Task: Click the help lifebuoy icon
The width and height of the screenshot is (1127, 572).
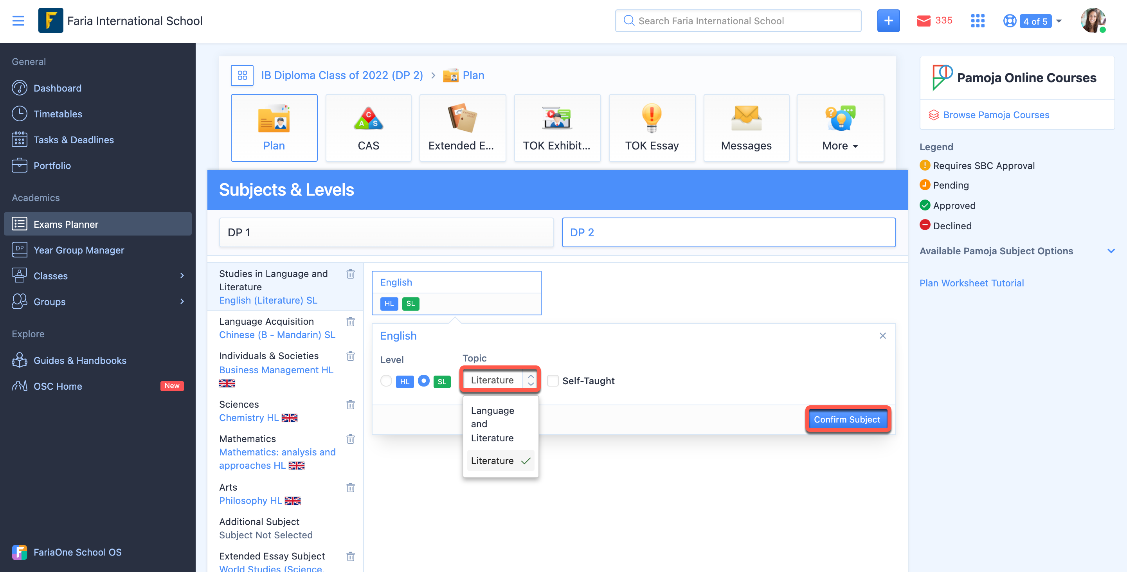Action: pos(1009,21)
